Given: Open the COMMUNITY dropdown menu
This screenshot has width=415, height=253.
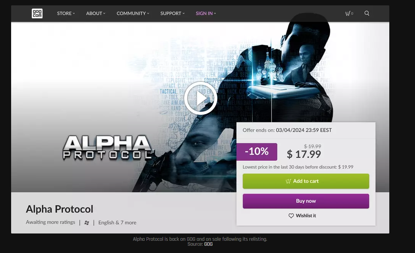Looking at the screenshot, I should (133, 13).
